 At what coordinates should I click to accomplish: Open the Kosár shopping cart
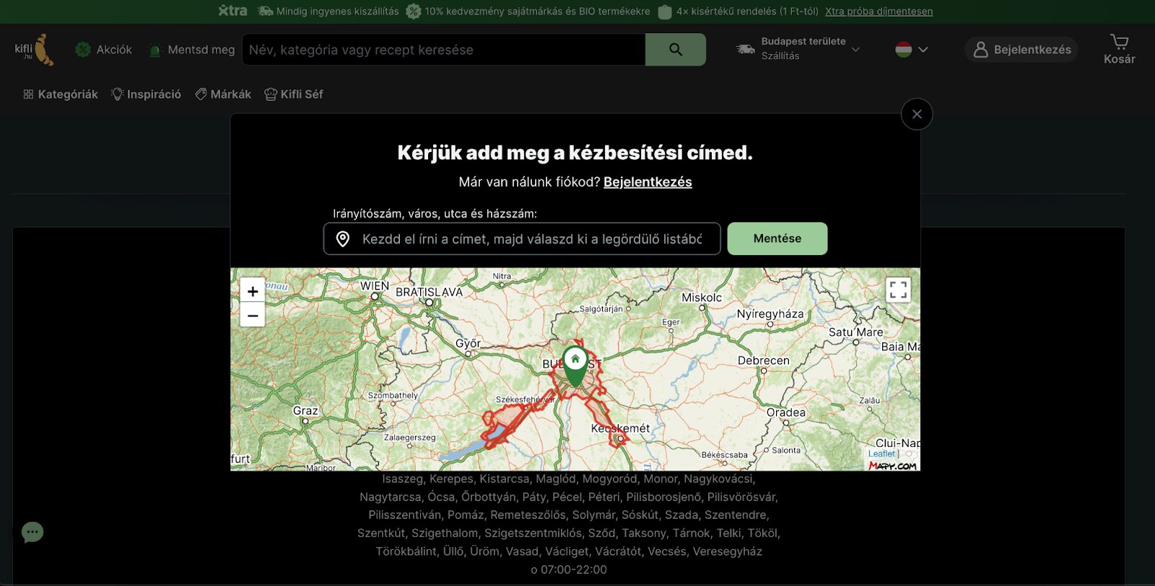coord(1119,49)
